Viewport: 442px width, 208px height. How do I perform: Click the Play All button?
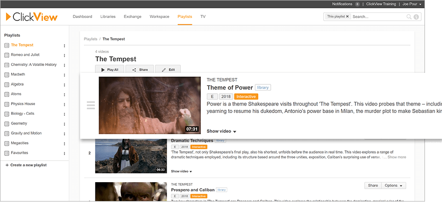click(110, 70)
